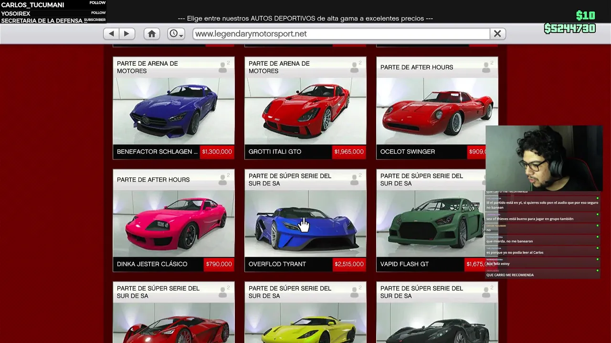Click the 'sea of thieves' chat message
611x343 pixels.
tap(530, 219)
